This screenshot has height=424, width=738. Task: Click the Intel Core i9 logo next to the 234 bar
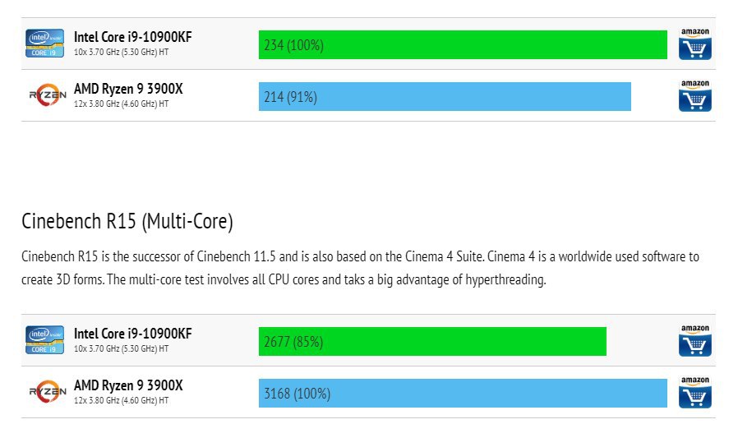tap(45, 44)
